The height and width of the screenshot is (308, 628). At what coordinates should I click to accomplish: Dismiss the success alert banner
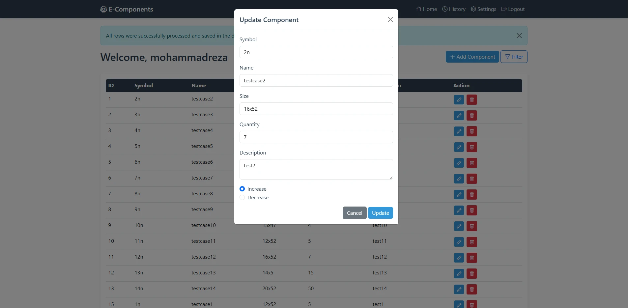point(519,36)
